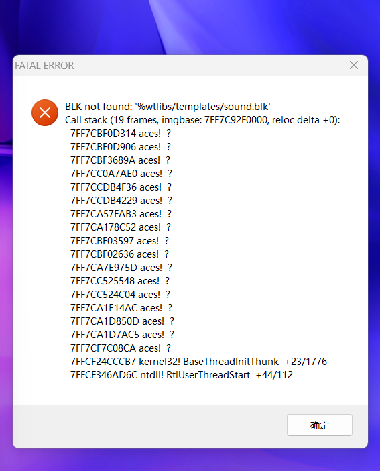Click the 'BLK not found' error message line
Viewport: 380px width, 471px height.
[168, 107]
